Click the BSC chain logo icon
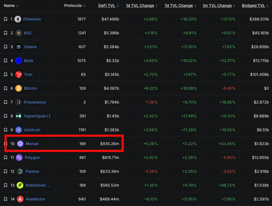The width and height of the screenshot is (272, 206). [19, 33]
